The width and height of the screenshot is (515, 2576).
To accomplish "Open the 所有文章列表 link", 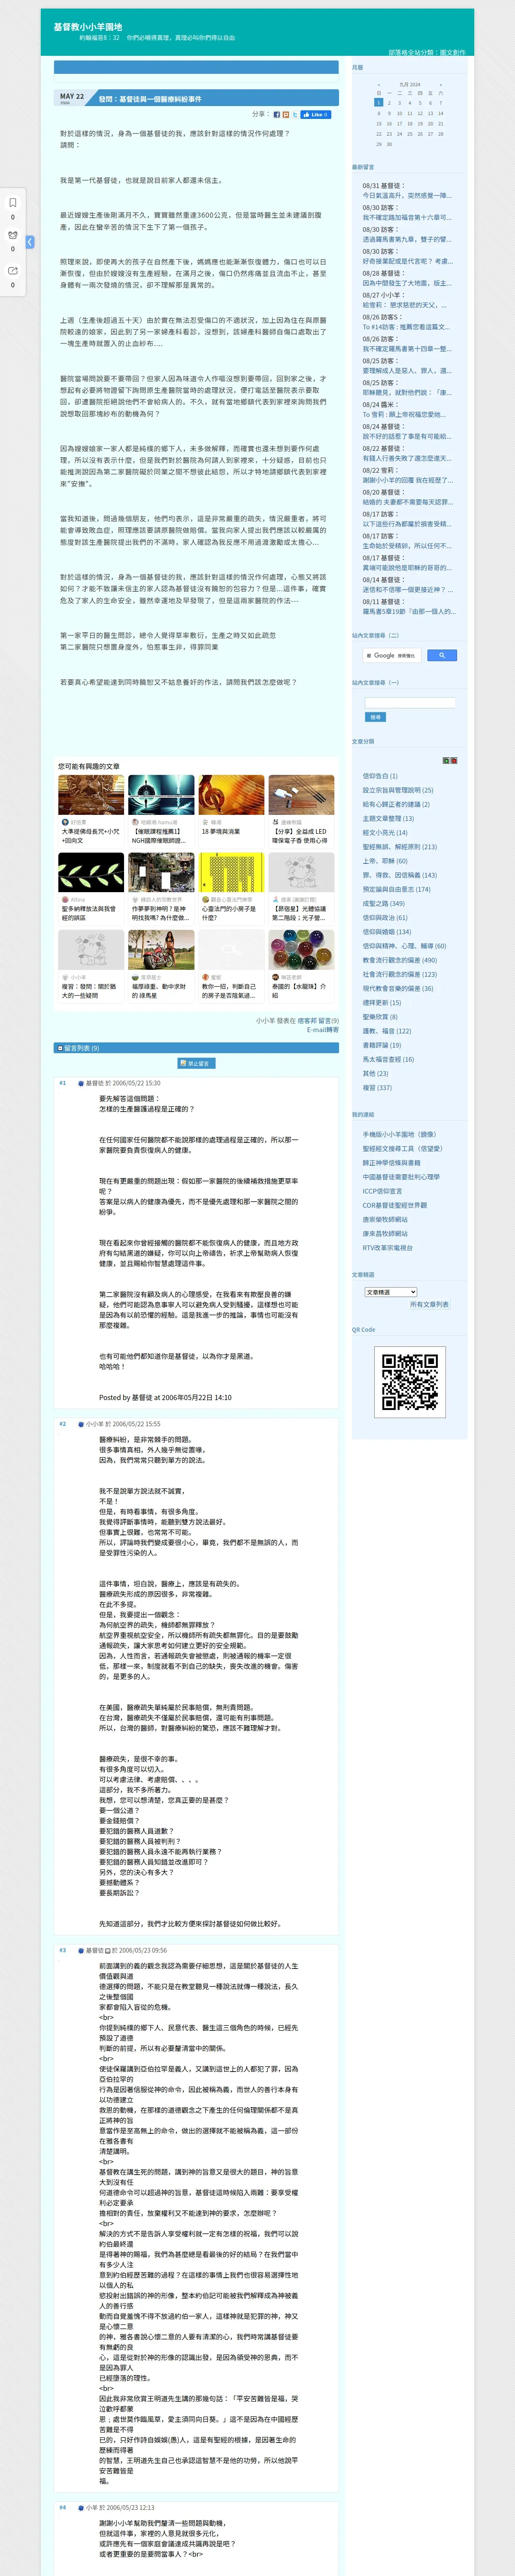I will 429,1304.
